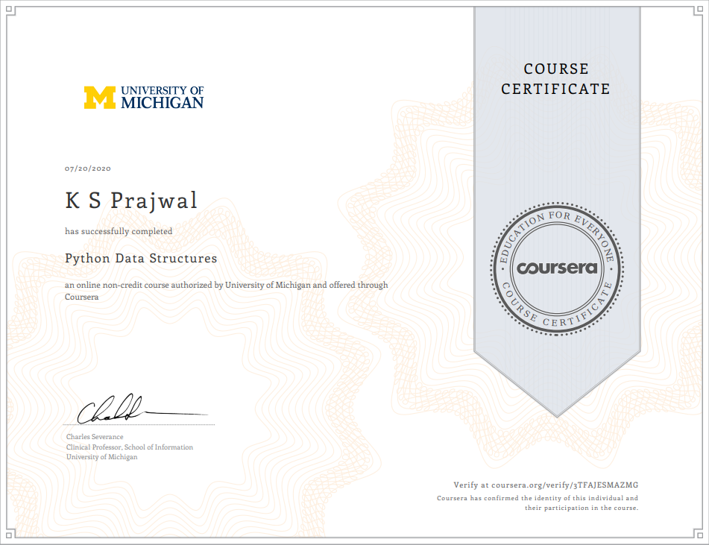Click the printed name Charles Severance
Screen dimensions: 709x545
tap(95, 437)
